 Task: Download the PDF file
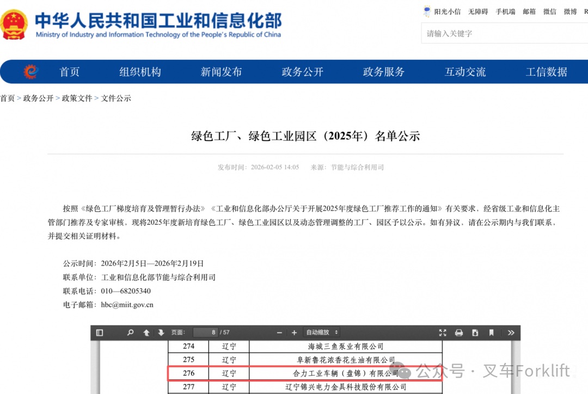coord(475,333)
